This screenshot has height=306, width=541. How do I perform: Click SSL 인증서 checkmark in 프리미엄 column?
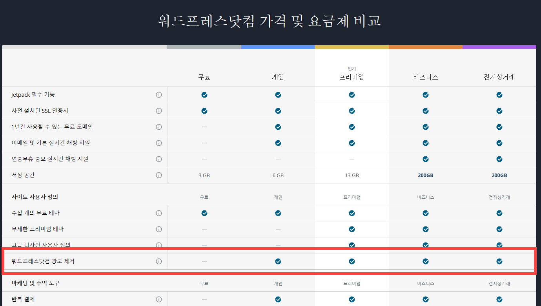click(352, 111)
